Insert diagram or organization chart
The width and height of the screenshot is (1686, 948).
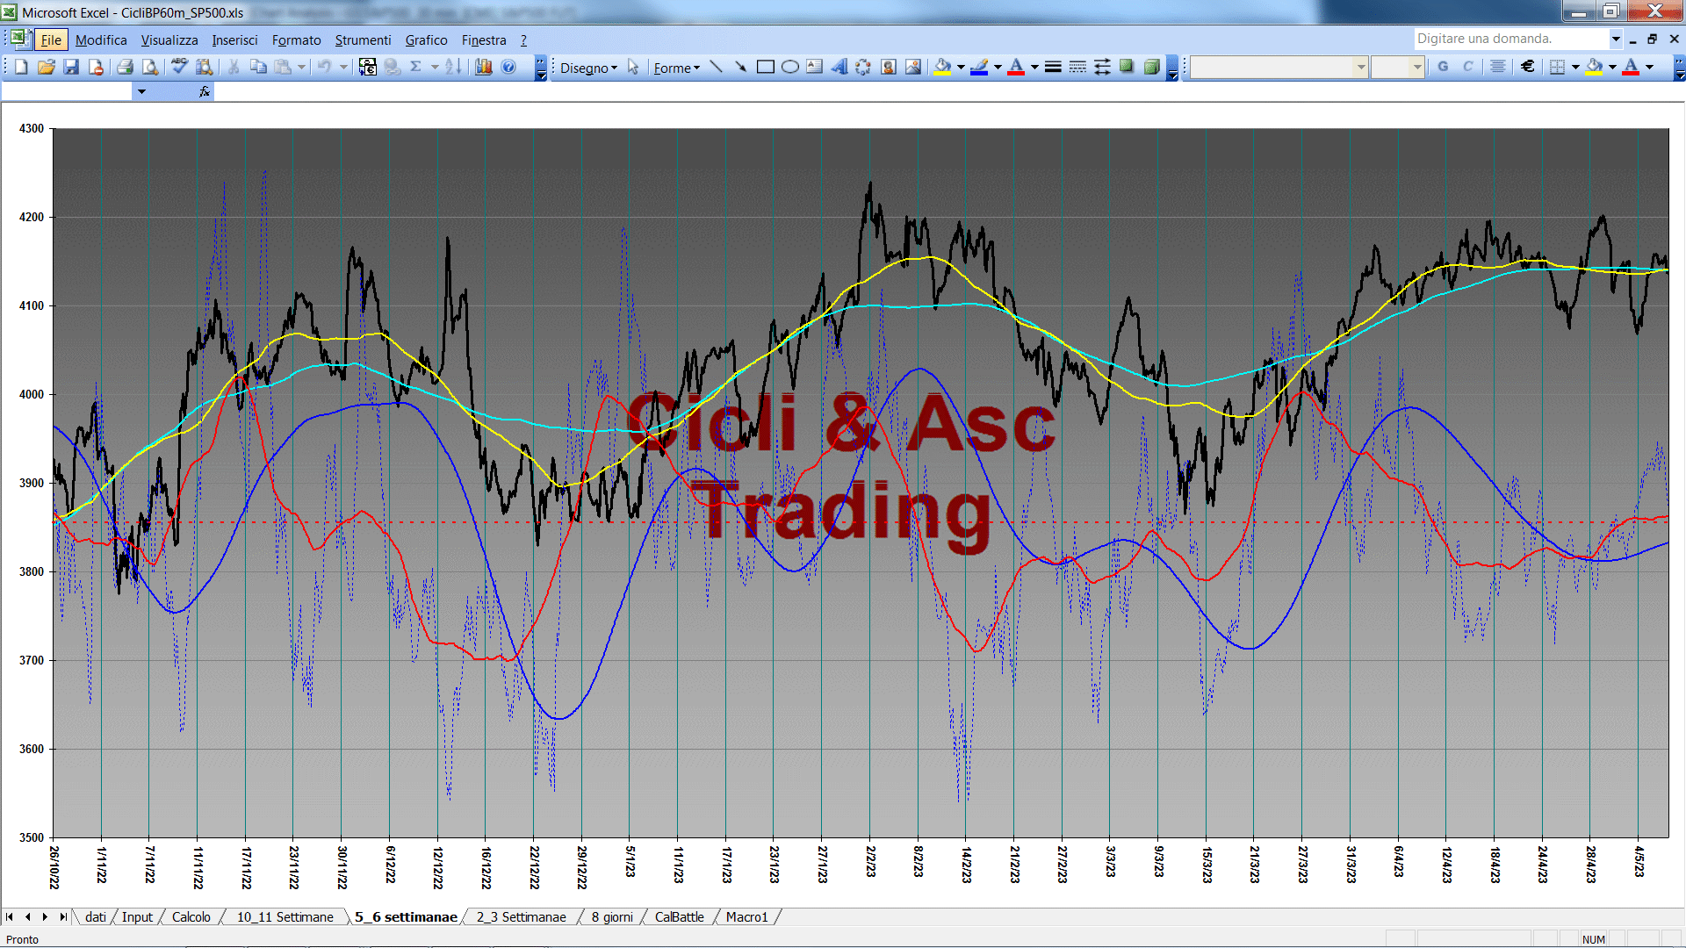(863, 67)
